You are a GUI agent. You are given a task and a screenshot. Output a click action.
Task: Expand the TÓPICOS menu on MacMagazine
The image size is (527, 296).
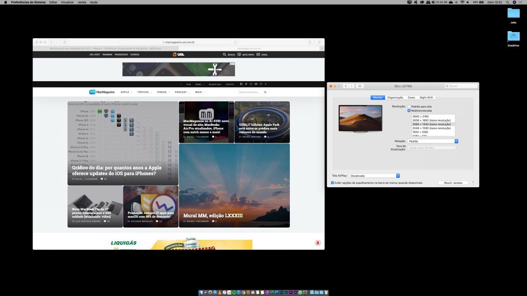(x=144, y=92)
